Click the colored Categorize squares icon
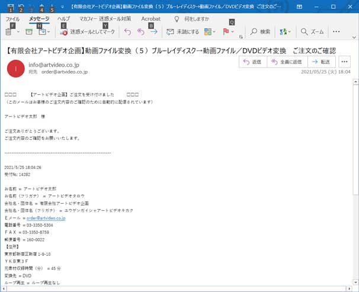359x292 pixels. coord(208,31)
